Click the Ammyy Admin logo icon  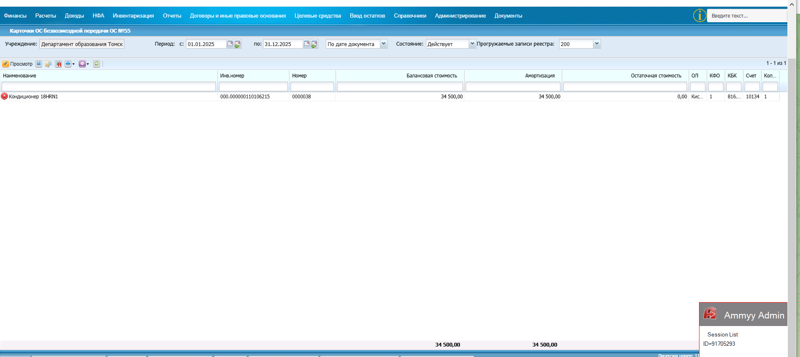click(710, 313)
